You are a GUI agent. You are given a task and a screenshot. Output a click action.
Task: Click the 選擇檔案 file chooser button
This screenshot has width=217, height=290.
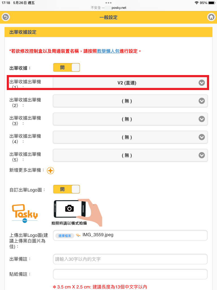[x=65, y=236]
